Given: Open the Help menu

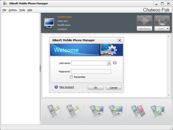Looking at the screenshot, I should pyautogui.click(x=30, y=10).
